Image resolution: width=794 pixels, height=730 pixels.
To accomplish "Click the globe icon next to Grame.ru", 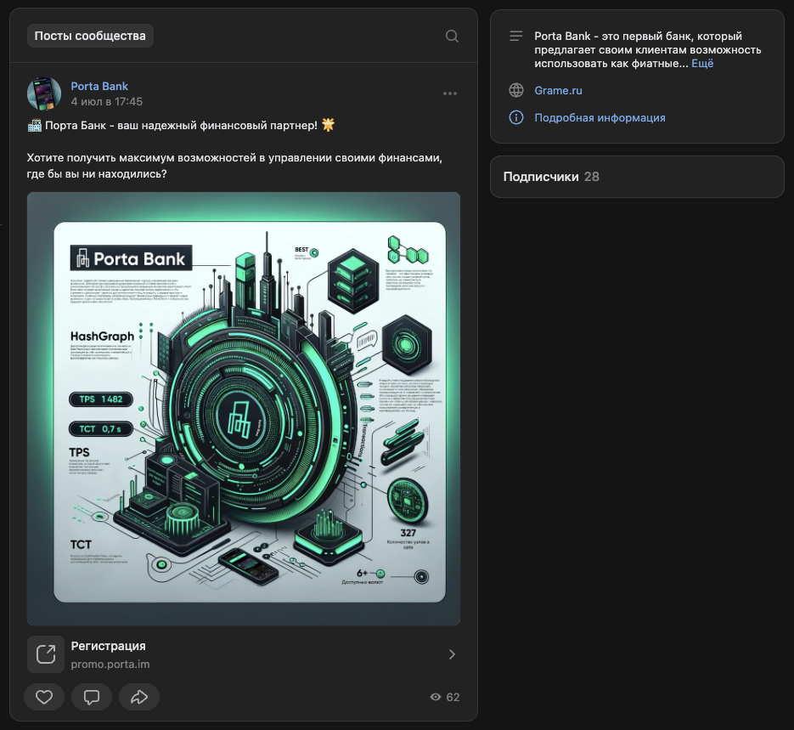I will click(x=515, y=90).
